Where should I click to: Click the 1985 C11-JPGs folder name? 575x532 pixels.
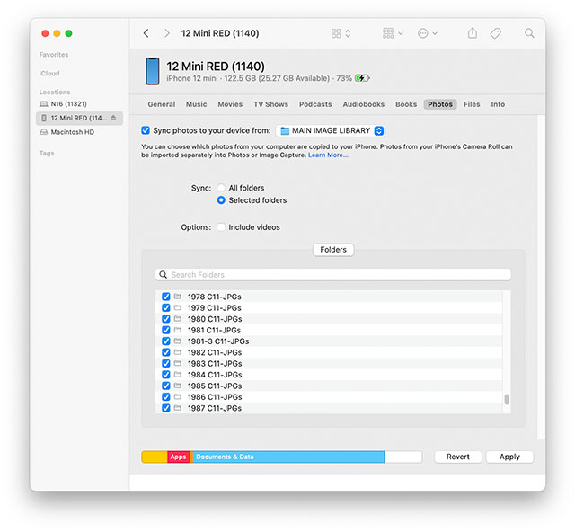[x=215, y=386]
